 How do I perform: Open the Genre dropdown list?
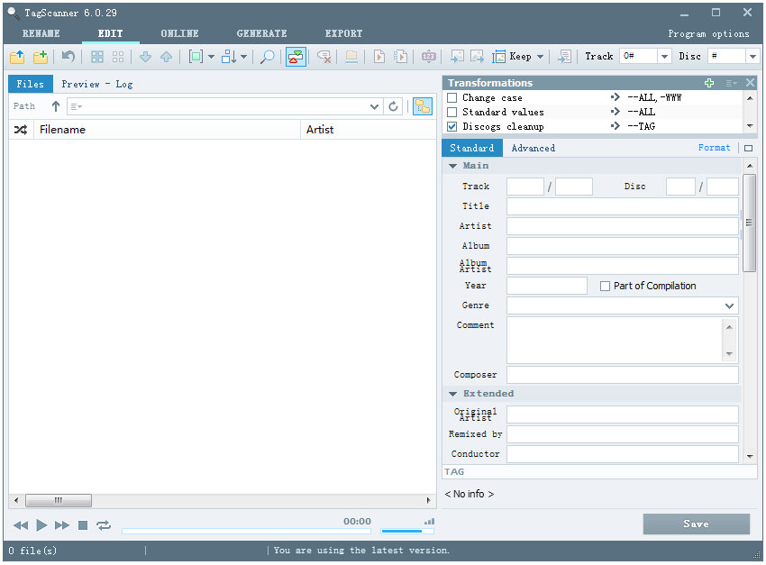(729, 306)
